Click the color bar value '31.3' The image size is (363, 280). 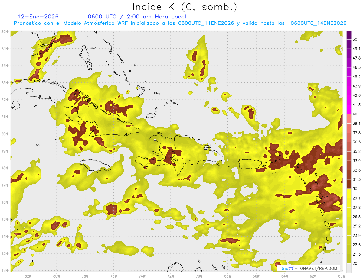pyautogui.click(x=356, y=179)
